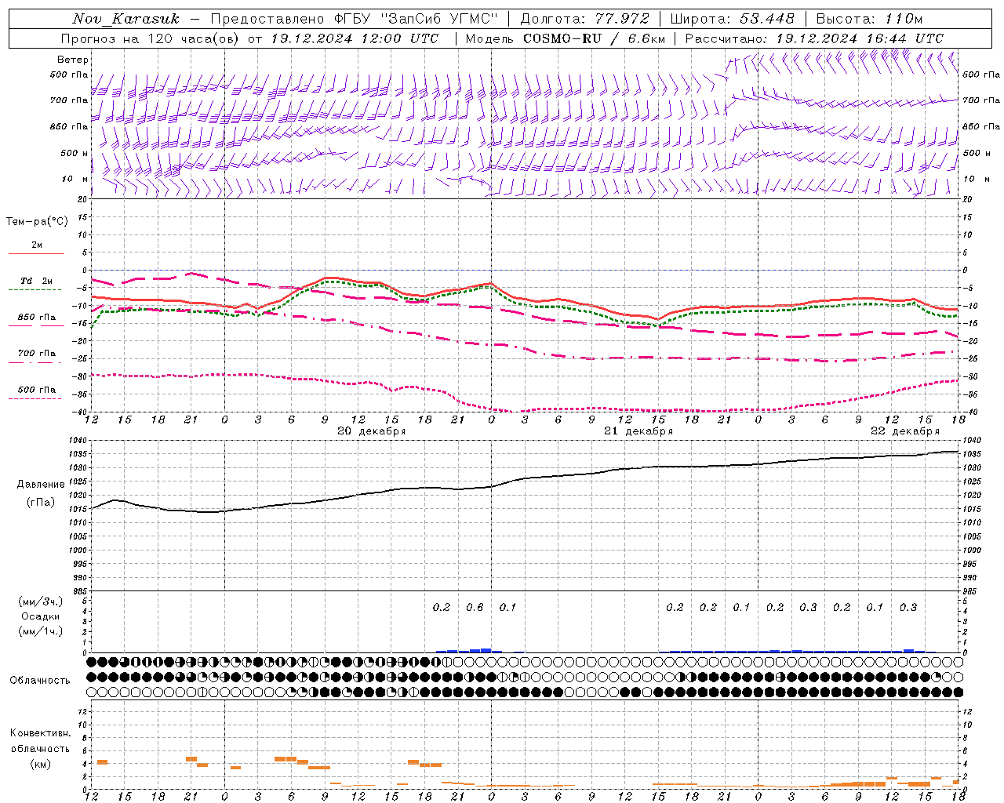
Task: Click the 'Облачность' cloud cover row label
Action: tap(40, 681)
